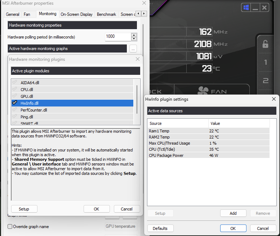Close the HwInfo plugin settings dialog
Viewport: 280px width, 236px height.
pos(274,99)
